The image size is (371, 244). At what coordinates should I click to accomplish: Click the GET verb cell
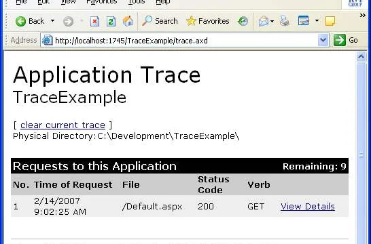pyautogui.click(x=255, y=207)
